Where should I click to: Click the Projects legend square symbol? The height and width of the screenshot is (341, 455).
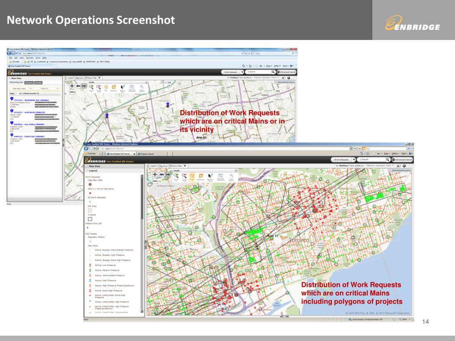click(x=90, y=219)
